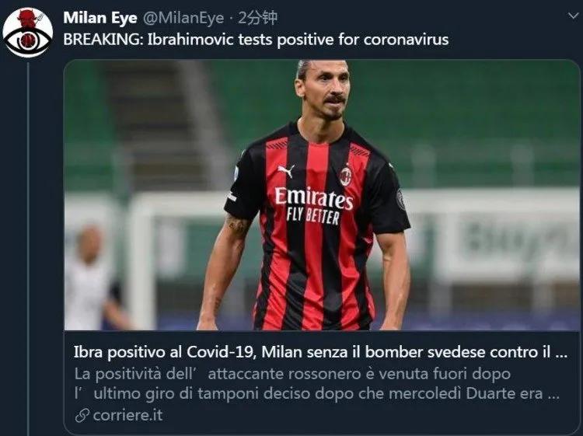583x436 pixels.
Task: Open the Ibra positivo al Covid-19 headline
Action: coord(320,352)
